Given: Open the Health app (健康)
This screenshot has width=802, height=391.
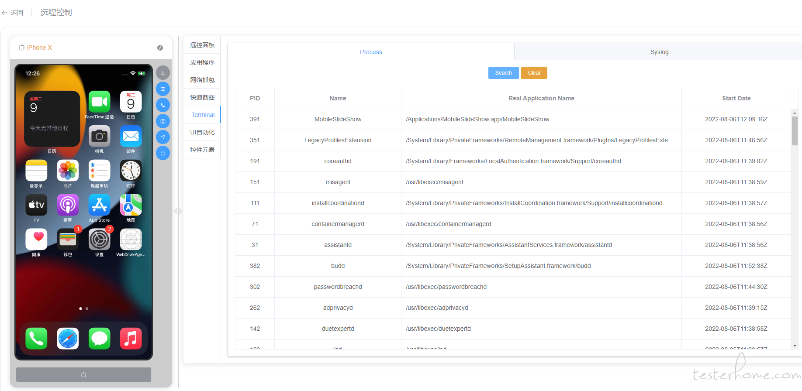Looking at the screenshot, I should pos(36,240).
